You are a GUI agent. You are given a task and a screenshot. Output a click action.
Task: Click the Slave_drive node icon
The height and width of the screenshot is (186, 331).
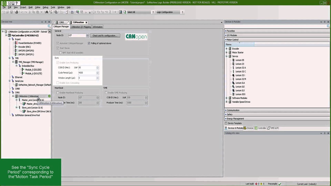(24, 112)
